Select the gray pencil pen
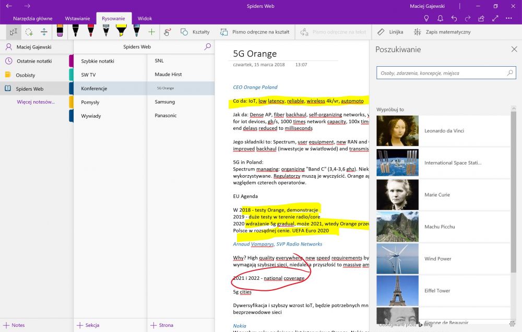 pos(106,30)
